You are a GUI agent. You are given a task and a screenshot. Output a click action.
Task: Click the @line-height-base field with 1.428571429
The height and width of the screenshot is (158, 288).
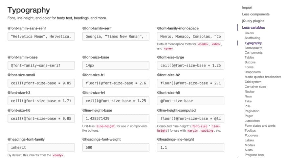116,118
